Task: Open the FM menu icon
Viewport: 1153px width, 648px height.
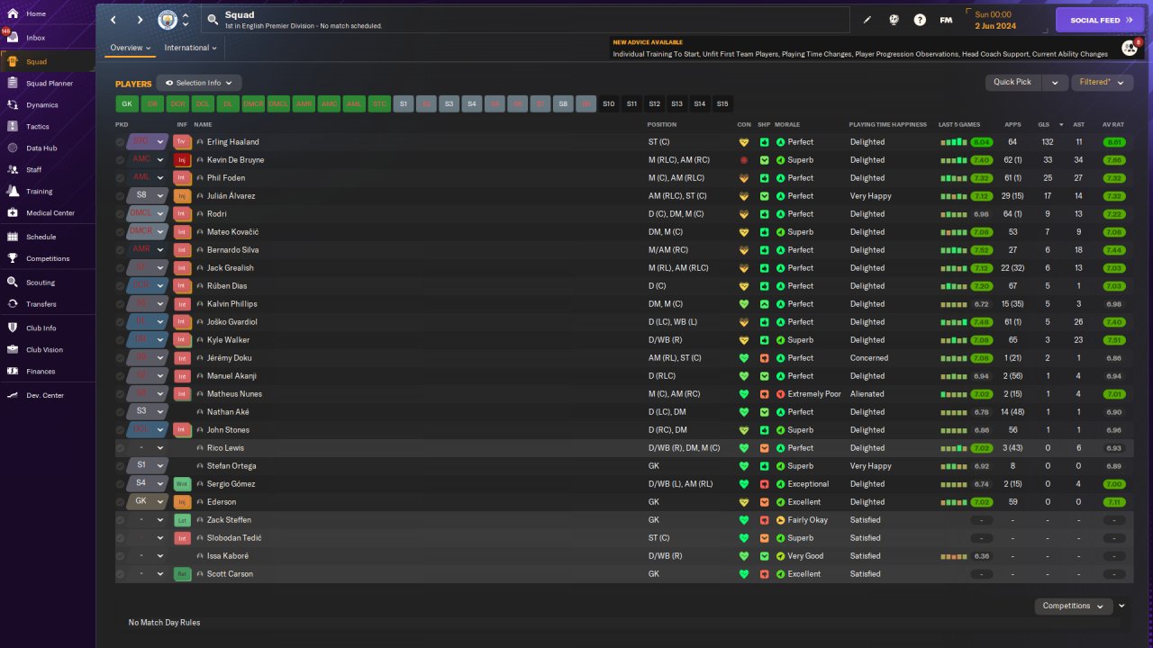Action: point(946,20)
